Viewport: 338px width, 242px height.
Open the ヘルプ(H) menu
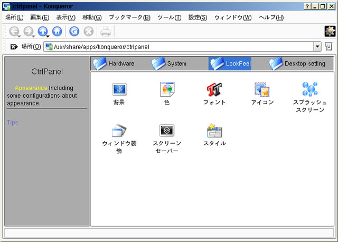tap(271, 17)
